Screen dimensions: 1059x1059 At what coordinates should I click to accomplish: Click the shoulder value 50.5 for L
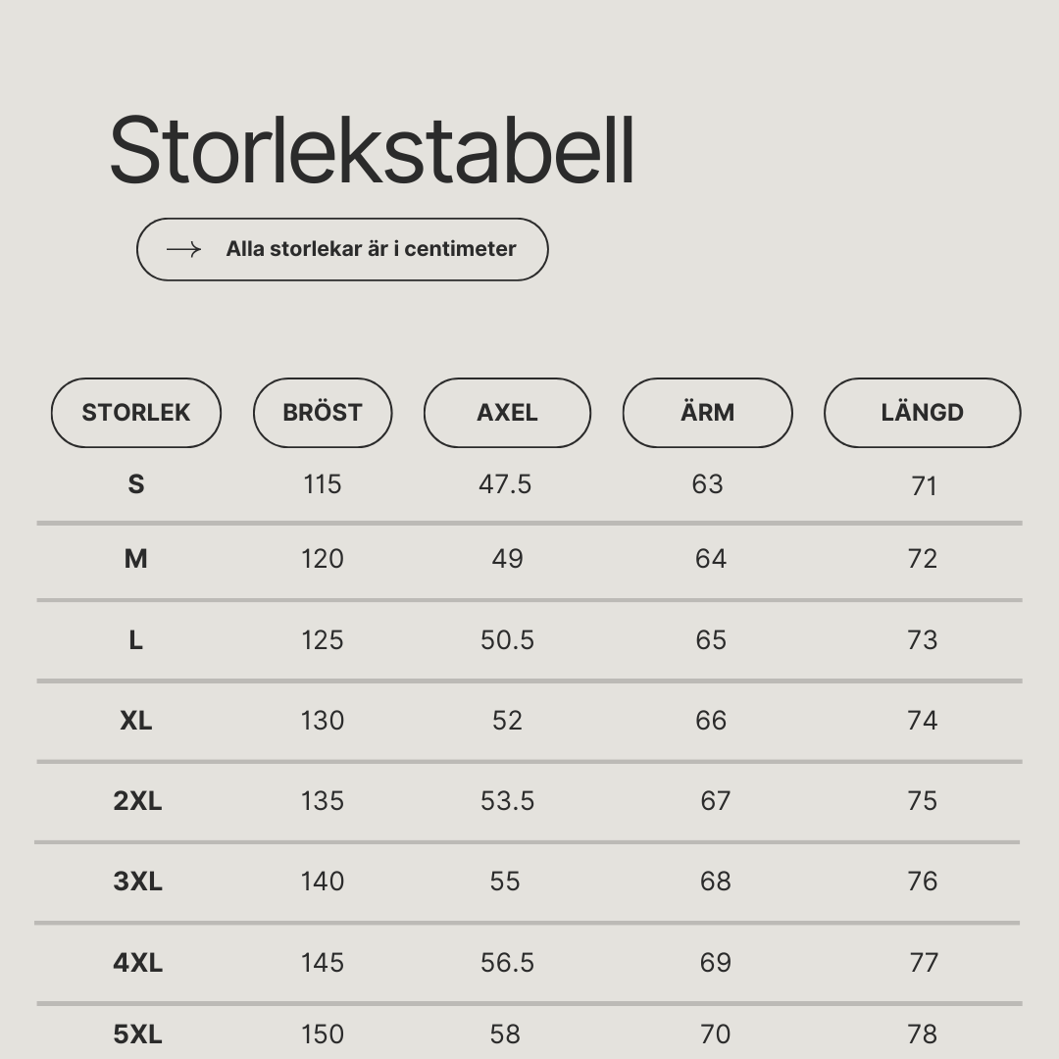point(507,639)
